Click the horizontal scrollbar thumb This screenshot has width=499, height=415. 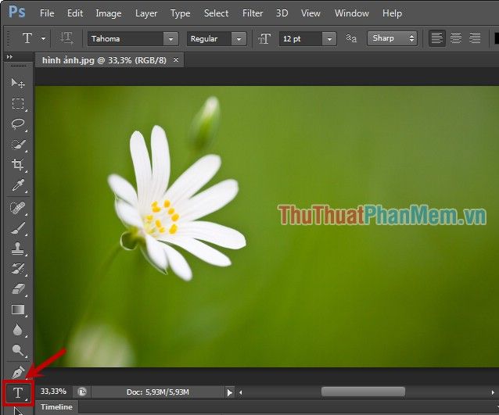[x=363, y=392]
